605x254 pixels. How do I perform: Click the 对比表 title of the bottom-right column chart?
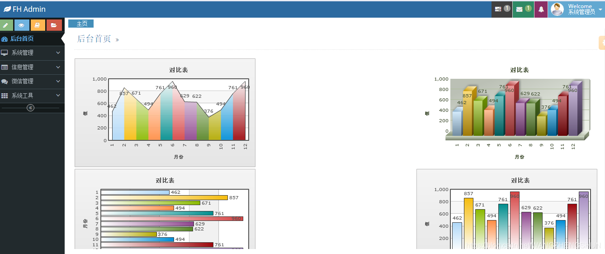click(x=520, y=180)
